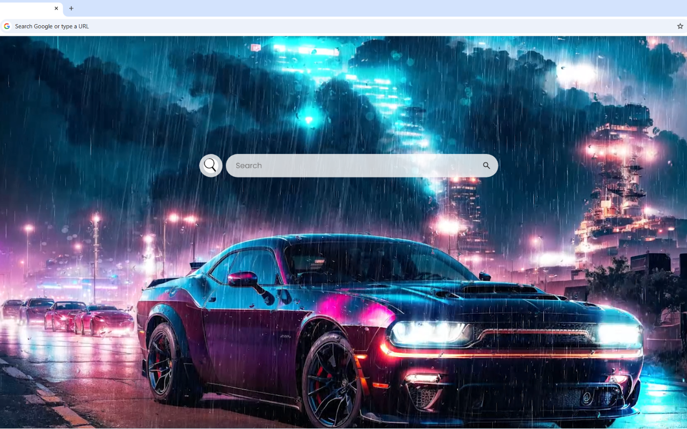The image size is (687, 429).
Task: Bookmark this page via the star control
Action: tap(679, 26)
